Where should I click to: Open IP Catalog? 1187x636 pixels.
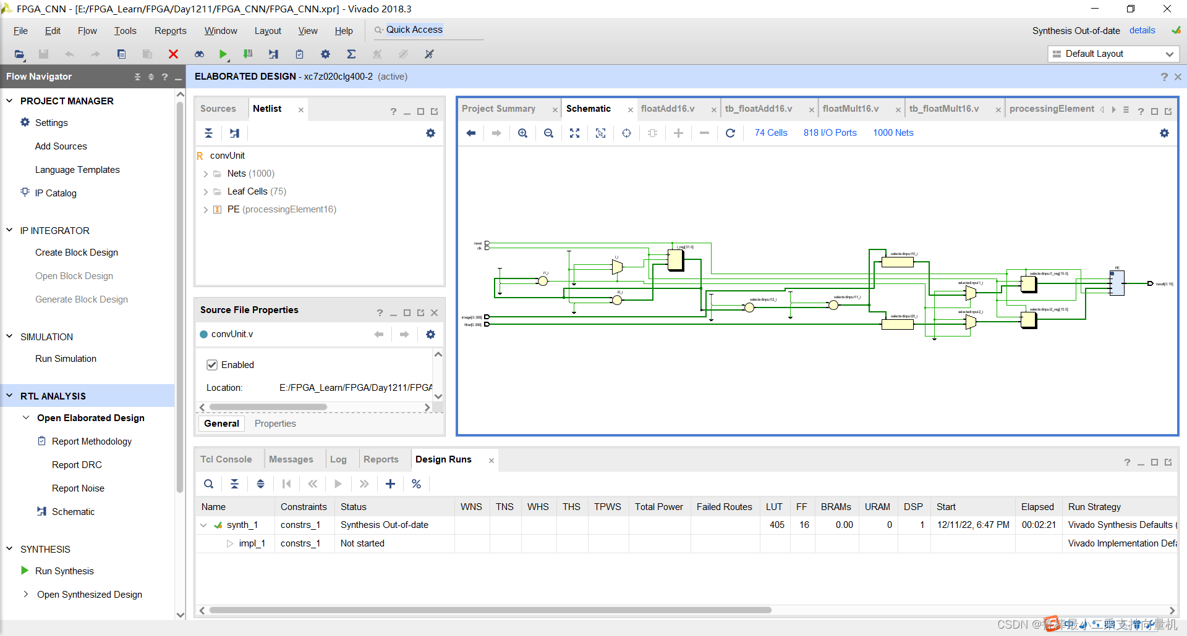(56, 193)
